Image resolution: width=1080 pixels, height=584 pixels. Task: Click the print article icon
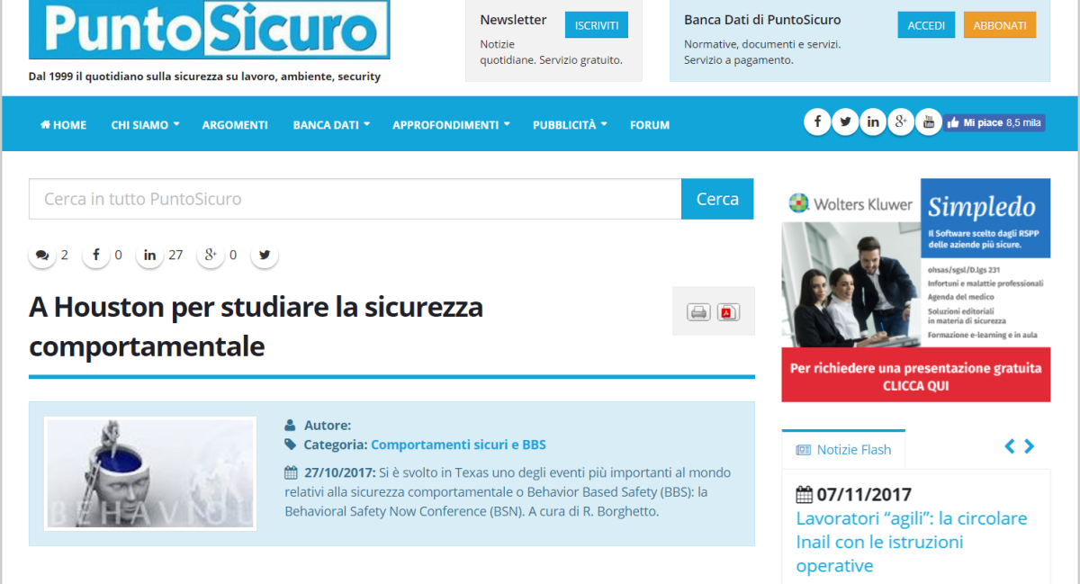coord(698,310)
